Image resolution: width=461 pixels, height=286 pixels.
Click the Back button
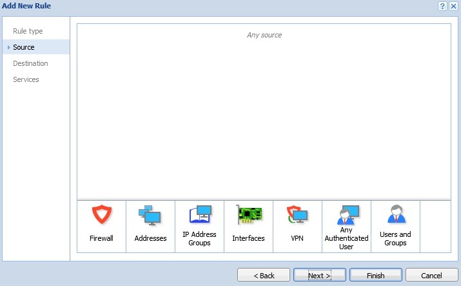pos(264,275)
